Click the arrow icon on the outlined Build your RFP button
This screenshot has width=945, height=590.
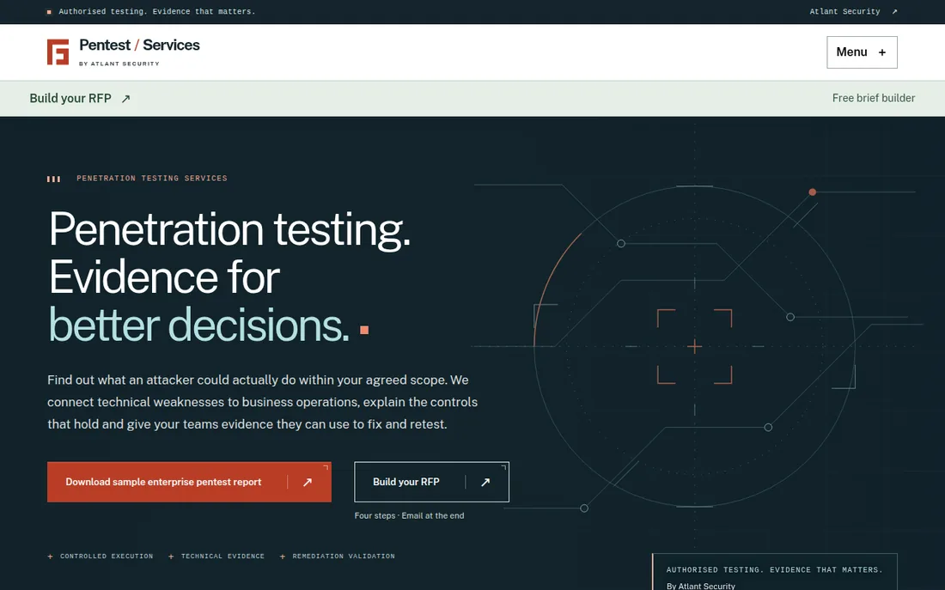(x=485, y=482)
